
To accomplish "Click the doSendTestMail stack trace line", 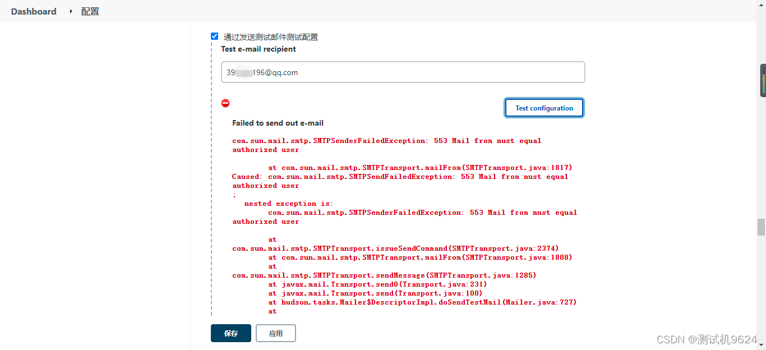I will [x=422, y=302].
